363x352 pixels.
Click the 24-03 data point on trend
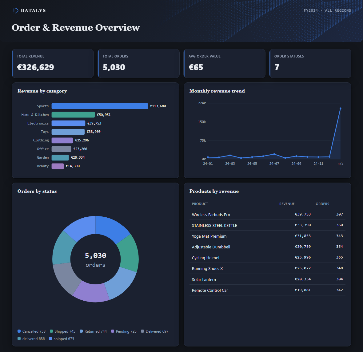(x=230, y=155)
